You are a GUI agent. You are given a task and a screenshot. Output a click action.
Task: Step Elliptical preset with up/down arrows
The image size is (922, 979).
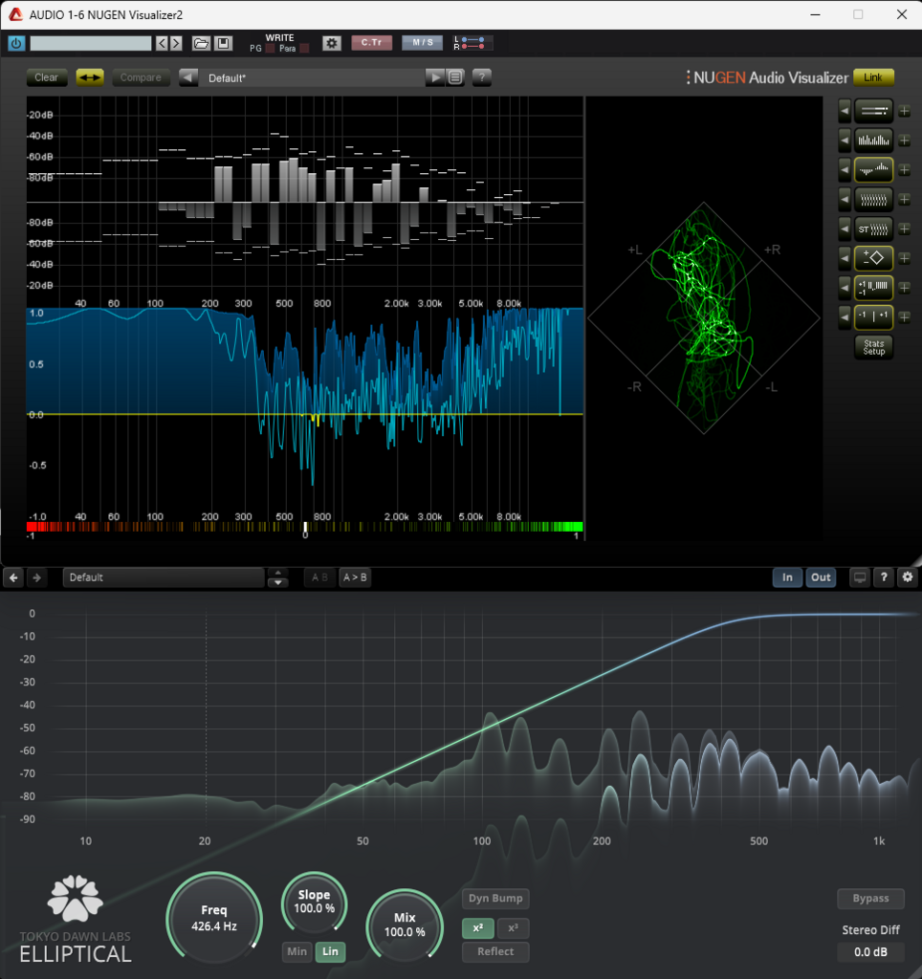pos(278,577)
